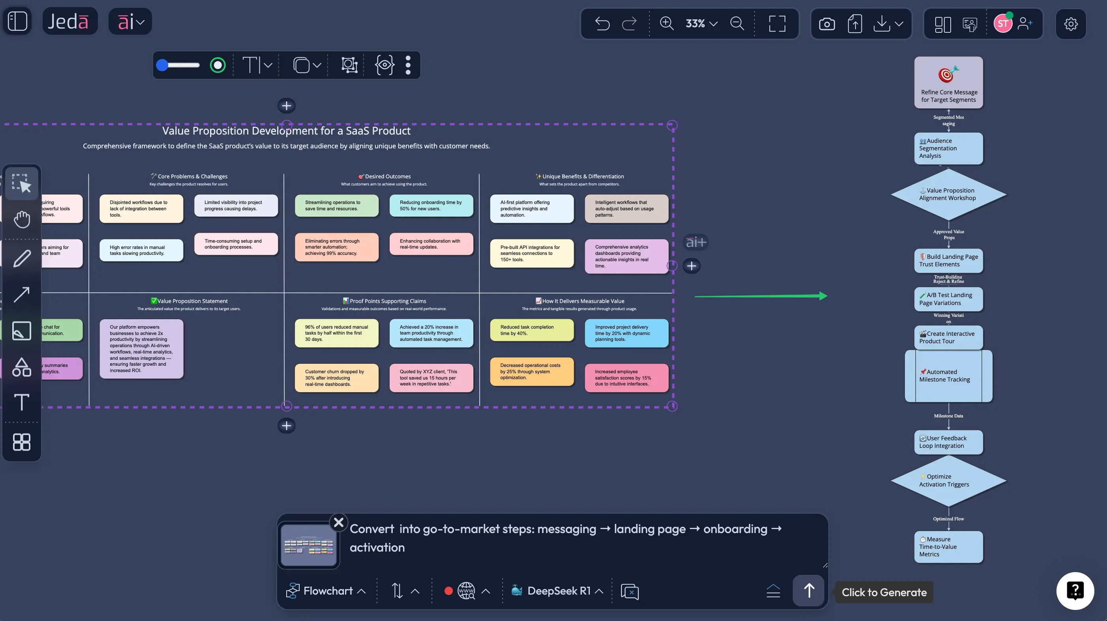Viewport: 1107px width, 621px height.
Task: Click the generate up-arrow button
Action: 808,591
